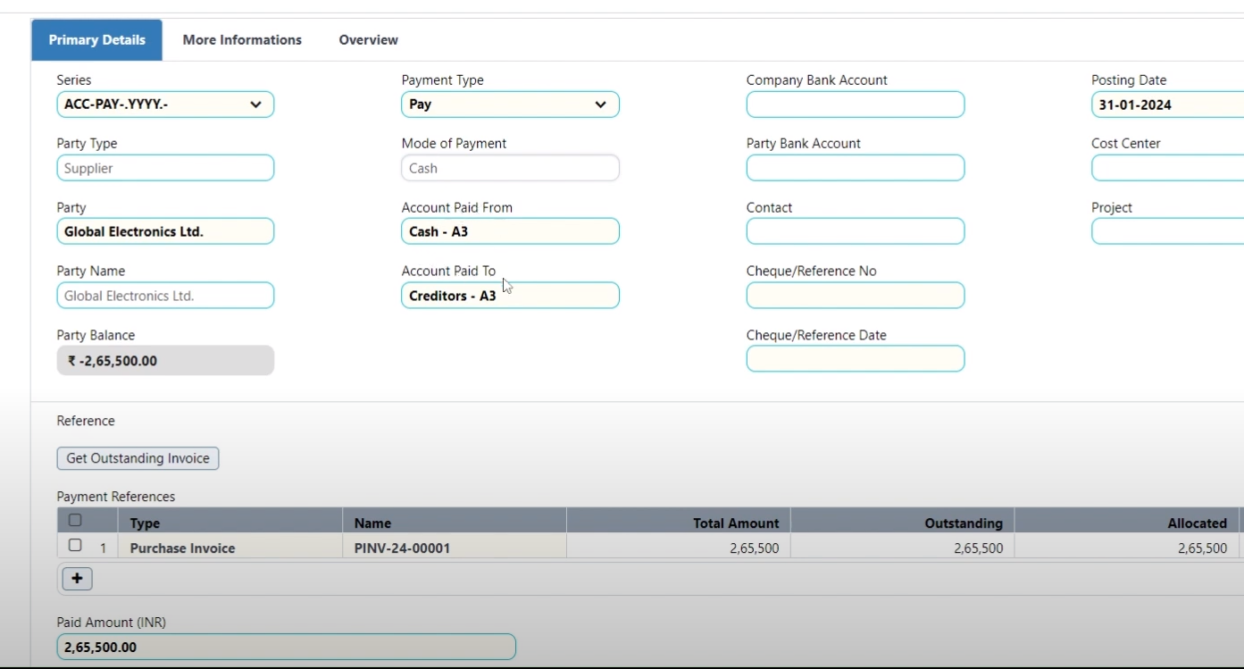This screenshot has width=1244, height=669.
Task: Click the Paid Amount (INR) field
Action: [286, 647]
